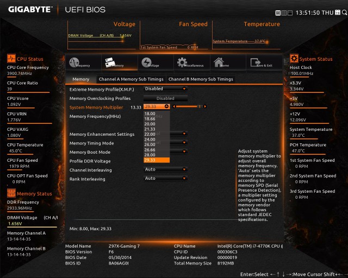
Task: Adjust the System Memory Multiplier slider track
Action: [190, 106]
